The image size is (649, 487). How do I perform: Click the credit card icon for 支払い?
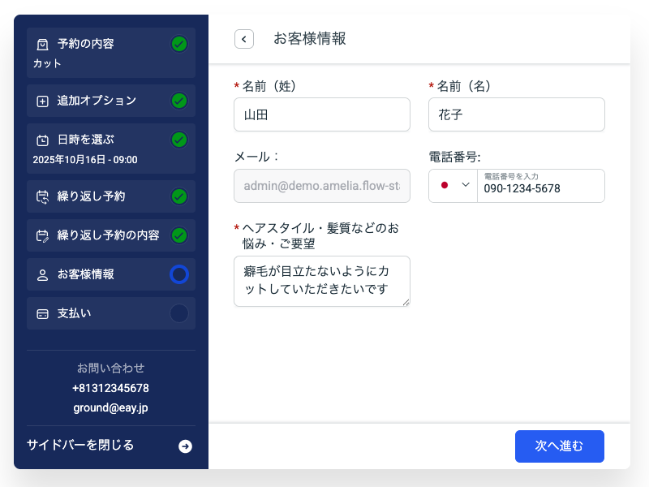[43, 313]
